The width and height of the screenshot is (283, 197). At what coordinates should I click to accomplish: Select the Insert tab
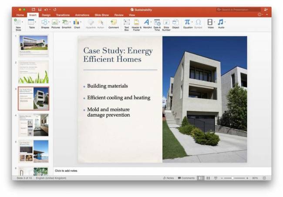pyautogui.click(x=33, y=15)
